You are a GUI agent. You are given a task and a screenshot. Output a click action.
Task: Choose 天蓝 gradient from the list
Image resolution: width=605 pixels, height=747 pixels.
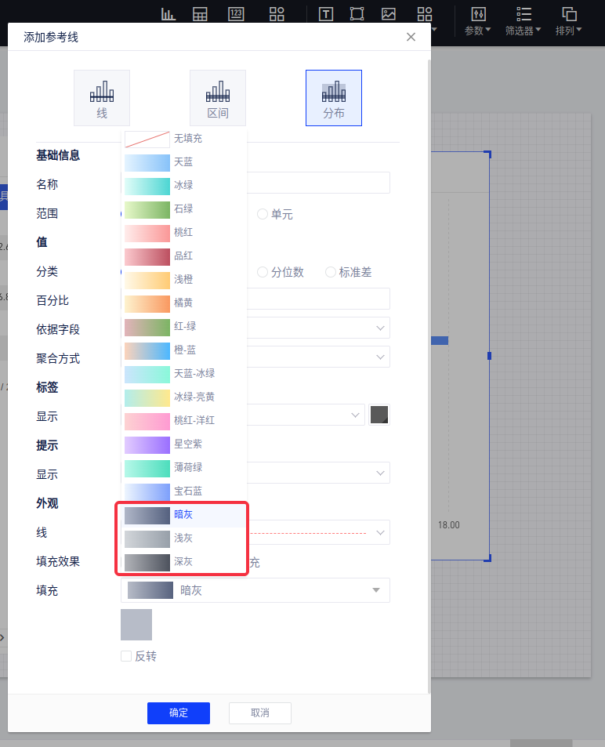184,162
